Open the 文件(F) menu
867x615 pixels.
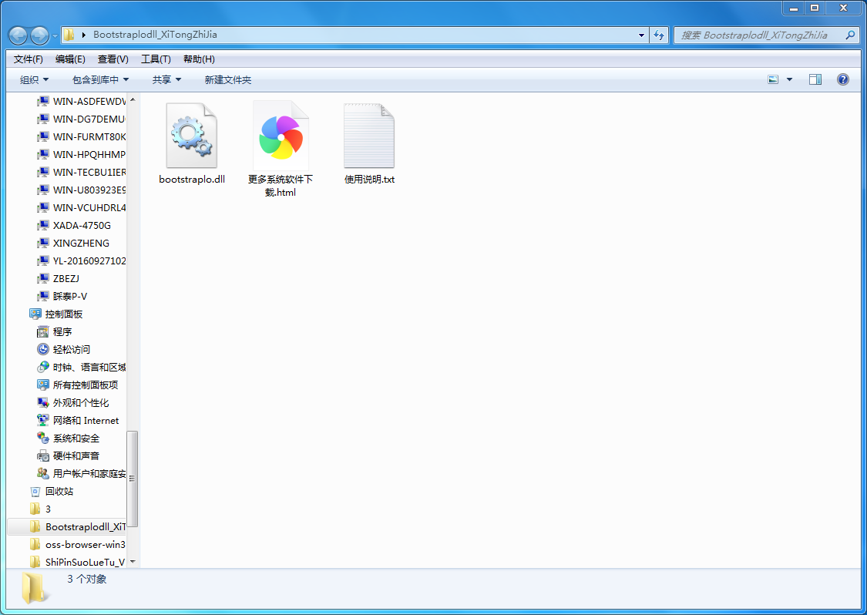click(x=29, y=59)
